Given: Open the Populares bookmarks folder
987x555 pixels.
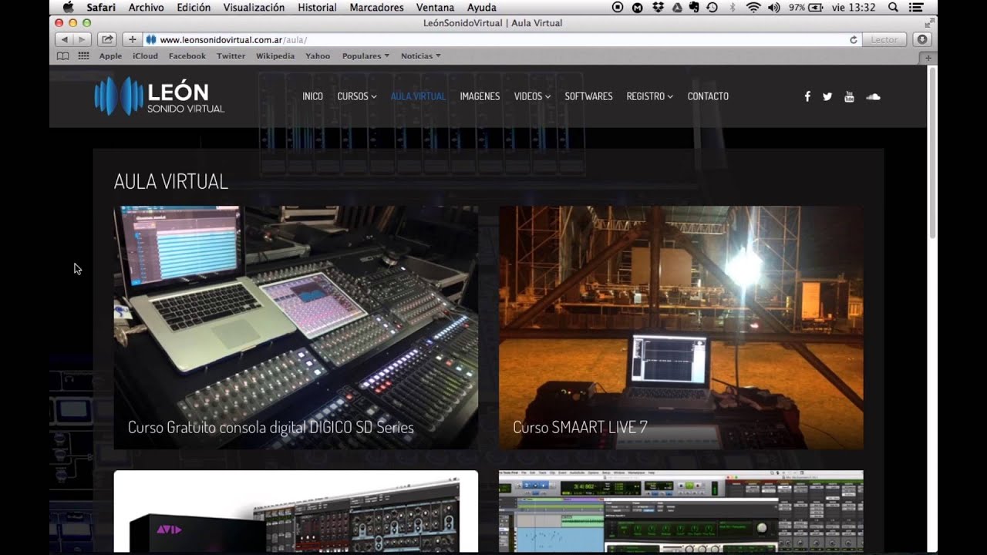Looking at the screenshot, I should [365, 55].
